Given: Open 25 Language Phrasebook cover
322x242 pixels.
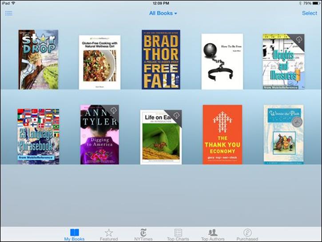Looking at the screenshot, I should click(x=38, y=137).
